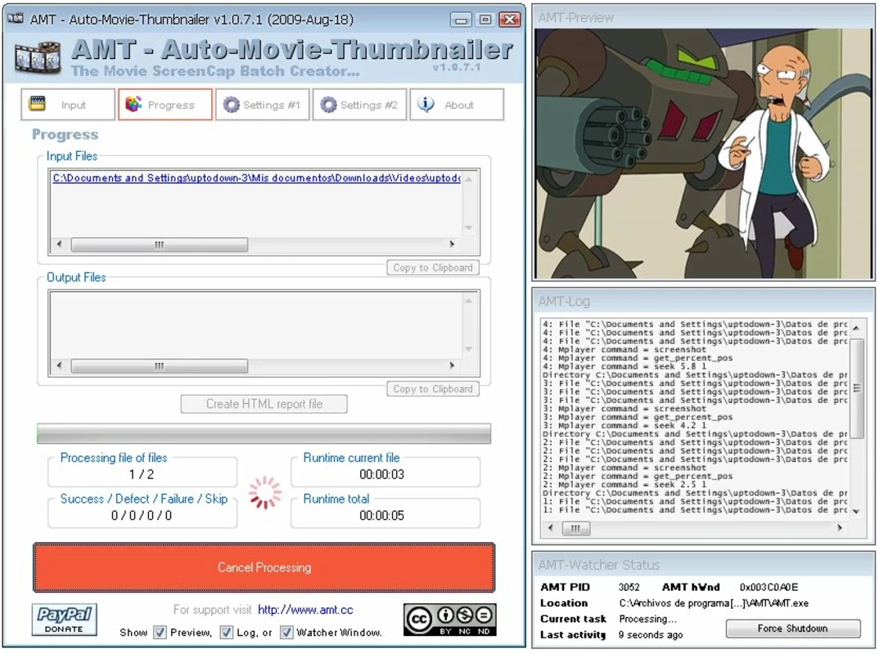Click Create HTML report file button
Screen dimensions: 879x654
coord(264,404)
